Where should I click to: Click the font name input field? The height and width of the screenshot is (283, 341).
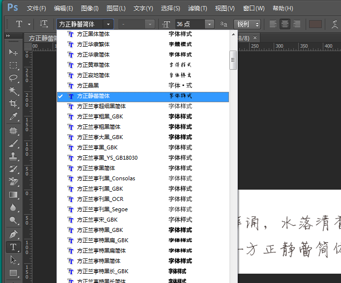pyautogui.click(x=80, y=24)
